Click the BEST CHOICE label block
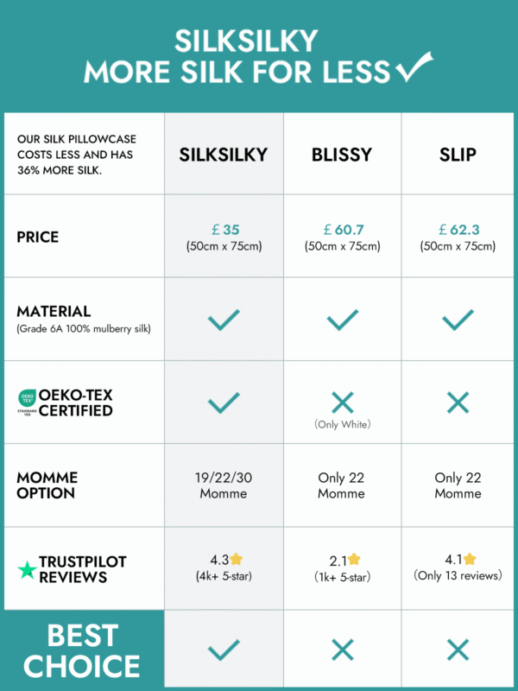The width and height of the screenshot is (518, 691). (83, 650)
